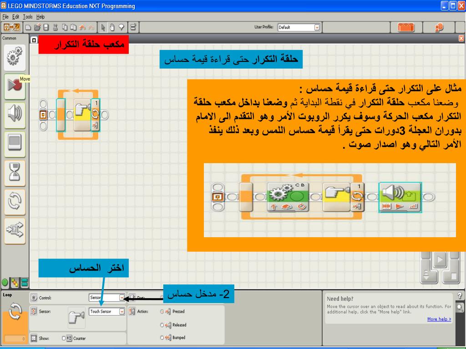466x349 pixels.
Task: Open the Sensor dropdown showing Touch Sensor
Action: click(x=107, y=312)
